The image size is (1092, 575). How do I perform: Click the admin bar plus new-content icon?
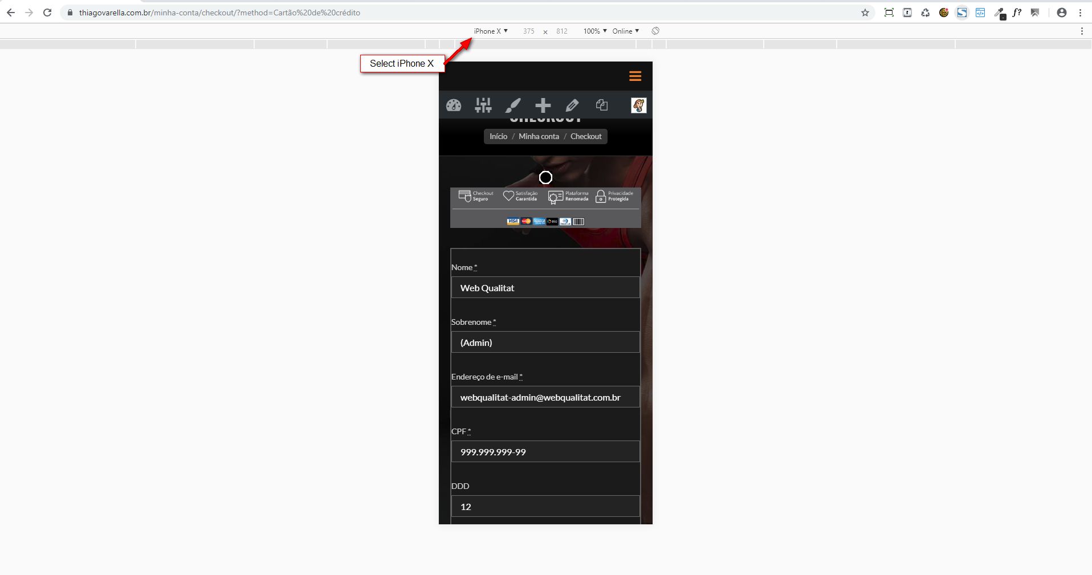543,105
